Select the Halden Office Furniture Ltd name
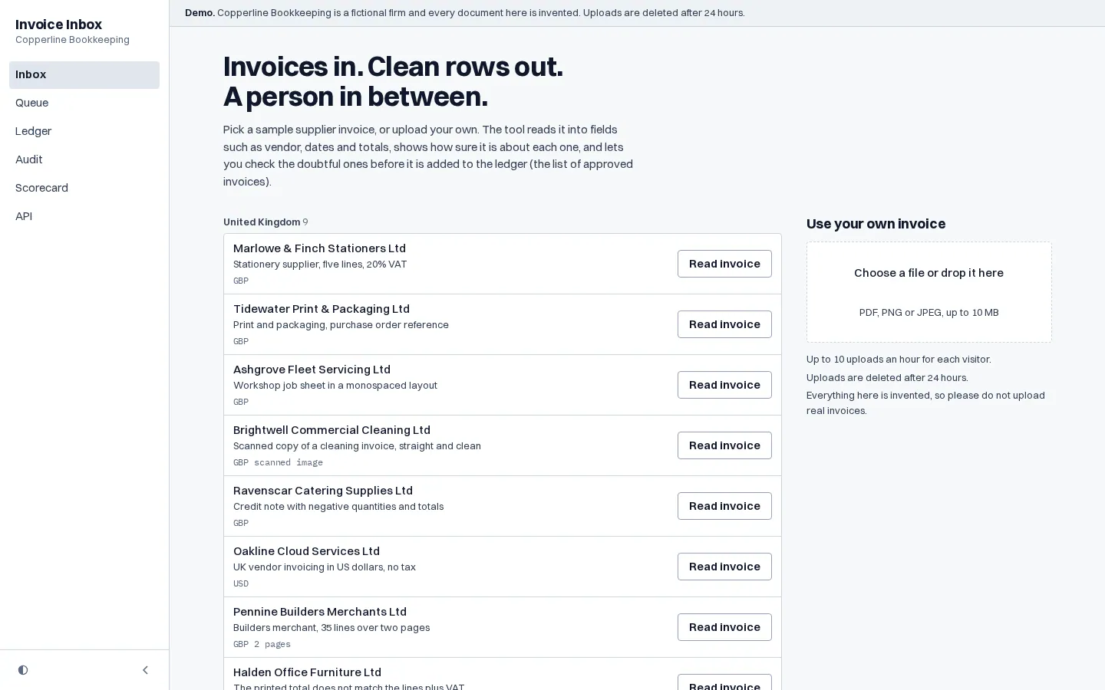This screenshot has height=690, width=1105. point(307,672)
